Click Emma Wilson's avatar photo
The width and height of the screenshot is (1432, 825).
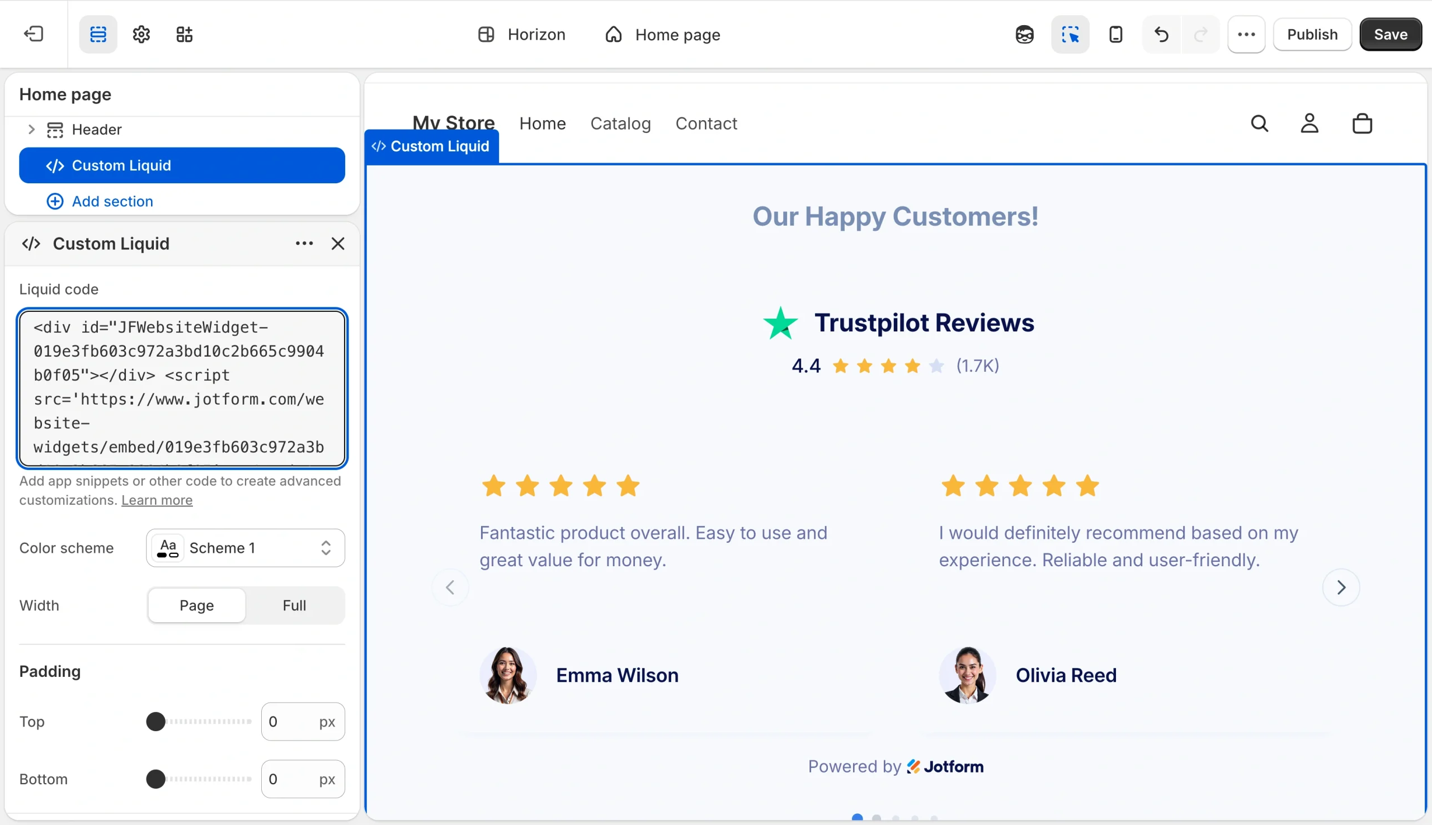pos(507,675)
